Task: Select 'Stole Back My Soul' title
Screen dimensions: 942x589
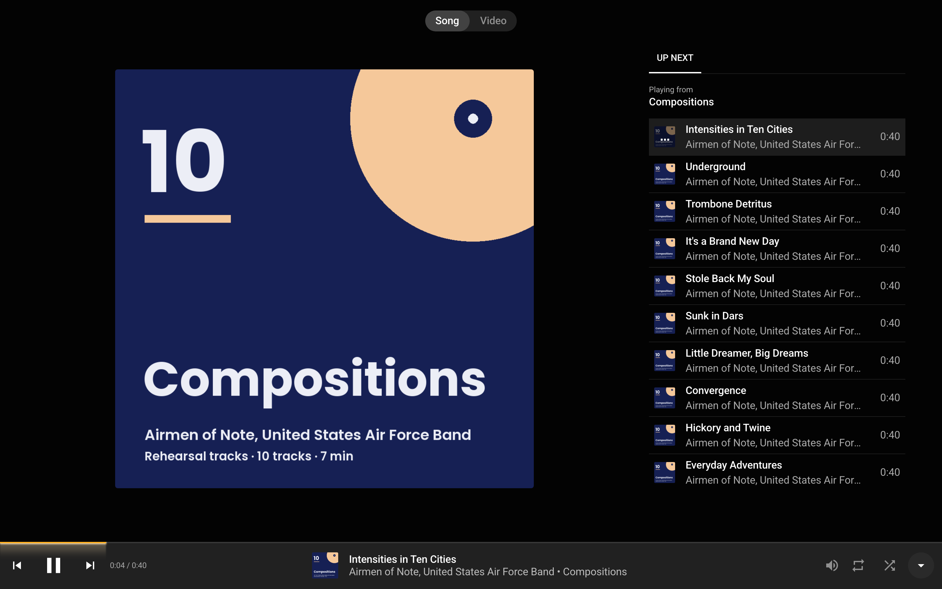Action: [729, 278]
